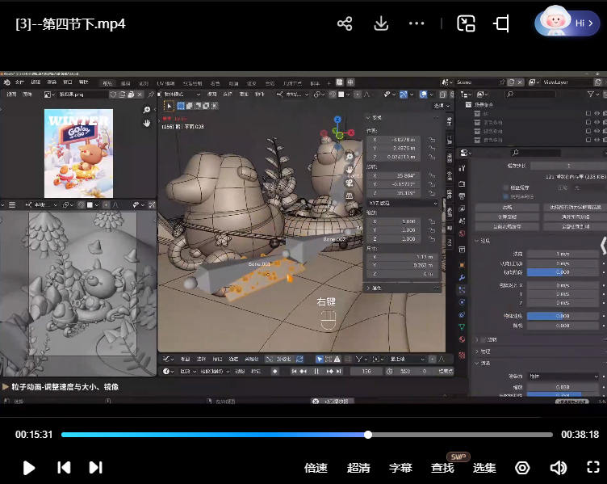The image size is (607, 484).
Task: Open the three-dot more options menu
Action: coord(417,23)
